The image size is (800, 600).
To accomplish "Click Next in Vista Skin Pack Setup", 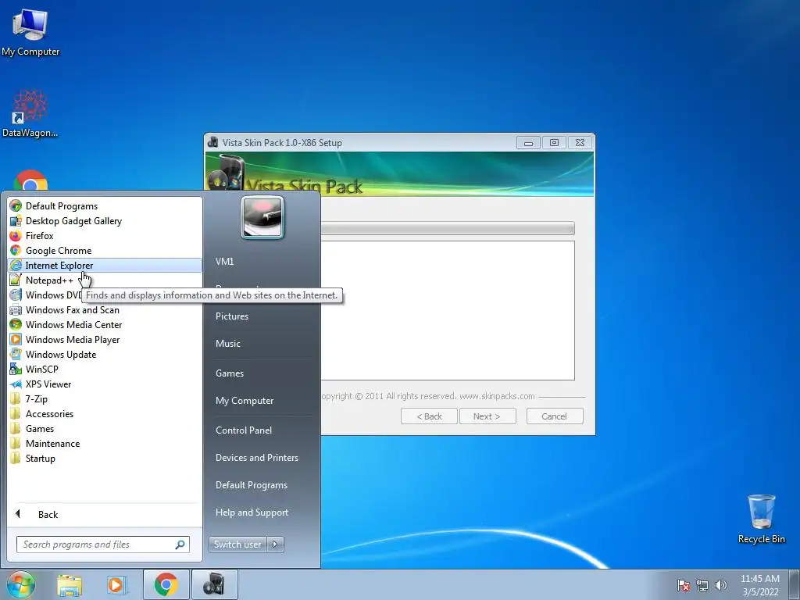I will [487, 416].
